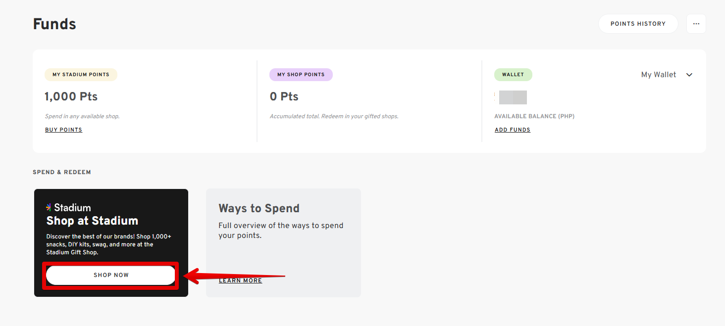Follow the Add Funds link
This screenshot has width=725, height=326.
pos(513,130)
